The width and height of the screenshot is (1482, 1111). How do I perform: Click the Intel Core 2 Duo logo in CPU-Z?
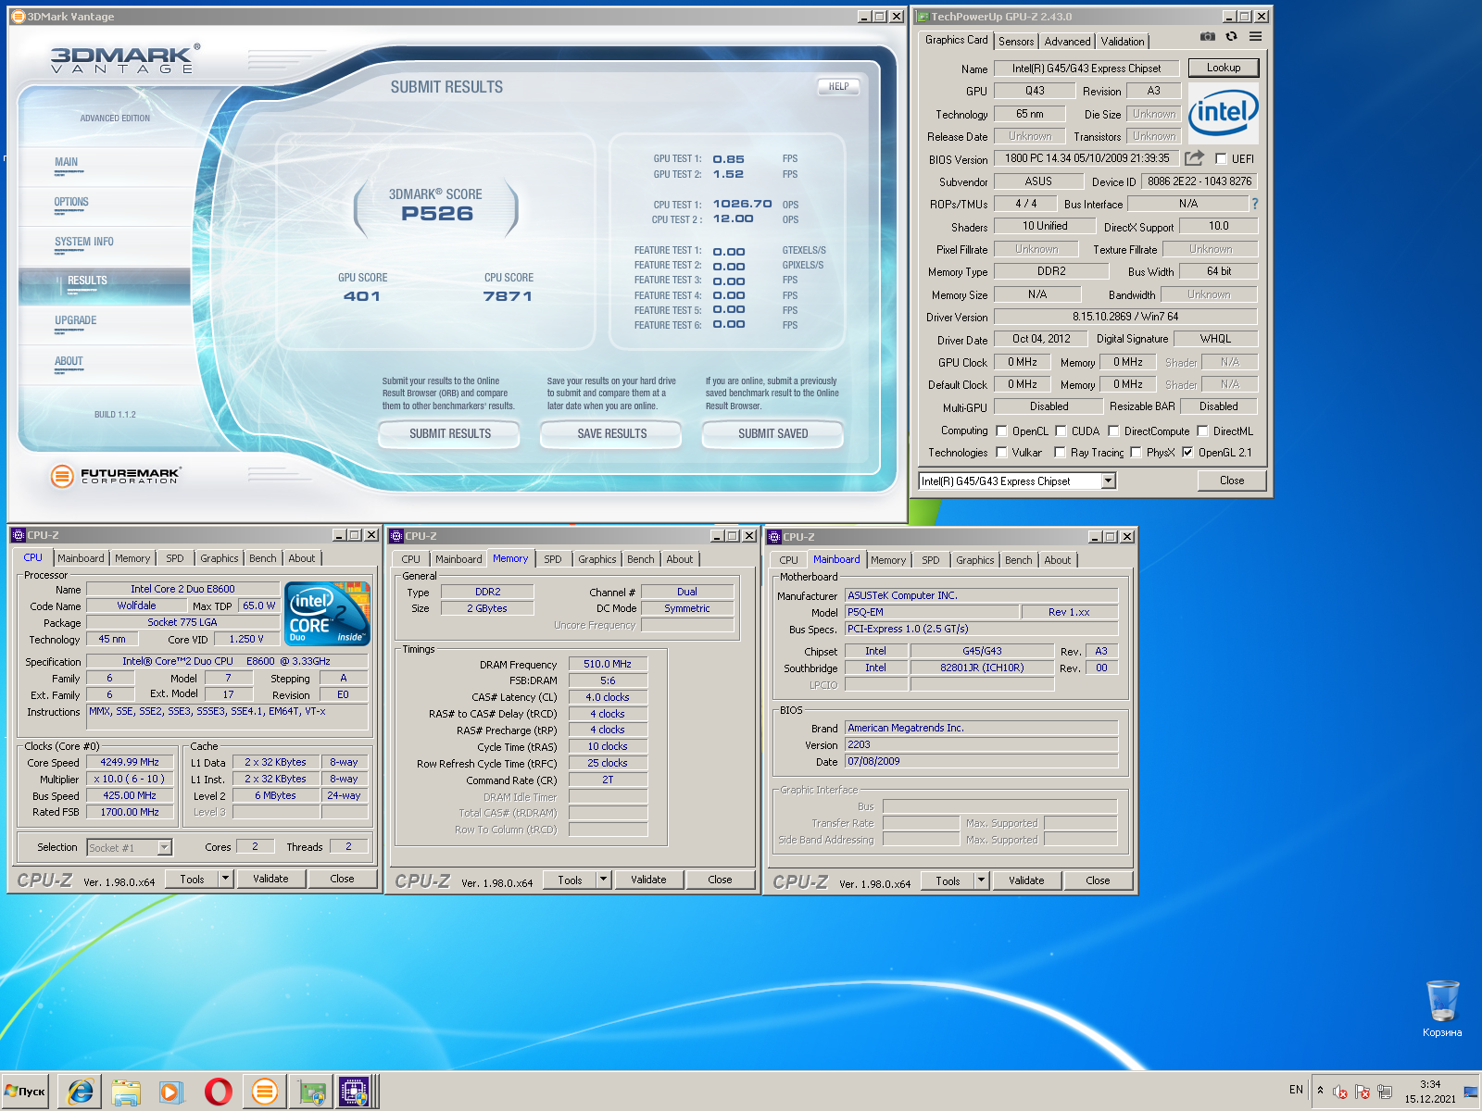pos(328,613)
